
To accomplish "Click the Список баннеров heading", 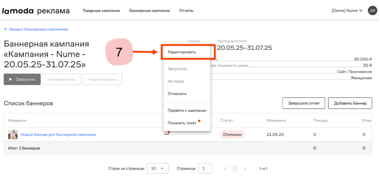I will 28,103.
